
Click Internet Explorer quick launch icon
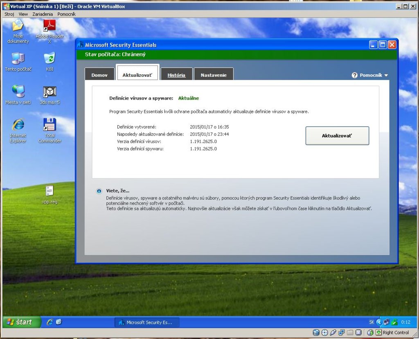coord(50,322)
